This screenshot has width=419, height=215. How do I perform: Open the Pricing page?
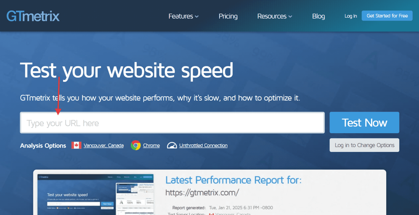(x=228, y=16)
